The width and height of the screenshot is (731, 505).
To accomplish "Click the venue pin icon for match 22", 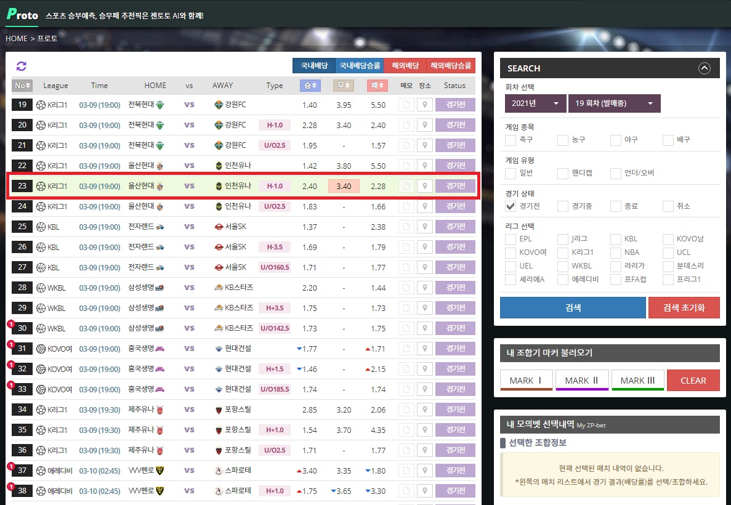I will pyautogui.click(x=424, y=166).
